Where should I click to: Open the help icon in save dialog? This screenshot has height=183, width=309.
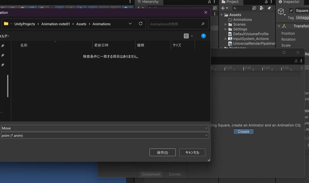point(203,36)
